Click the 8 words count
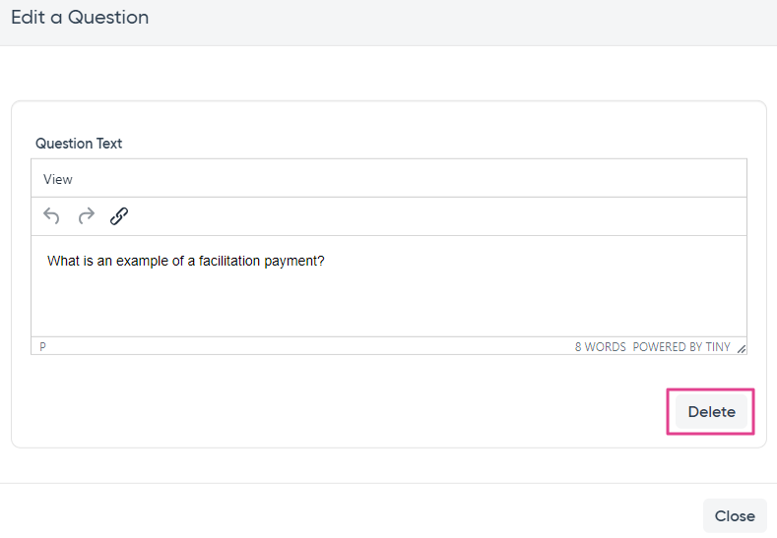The width and height of the screenshot is (777, 538). coord(600,347)
